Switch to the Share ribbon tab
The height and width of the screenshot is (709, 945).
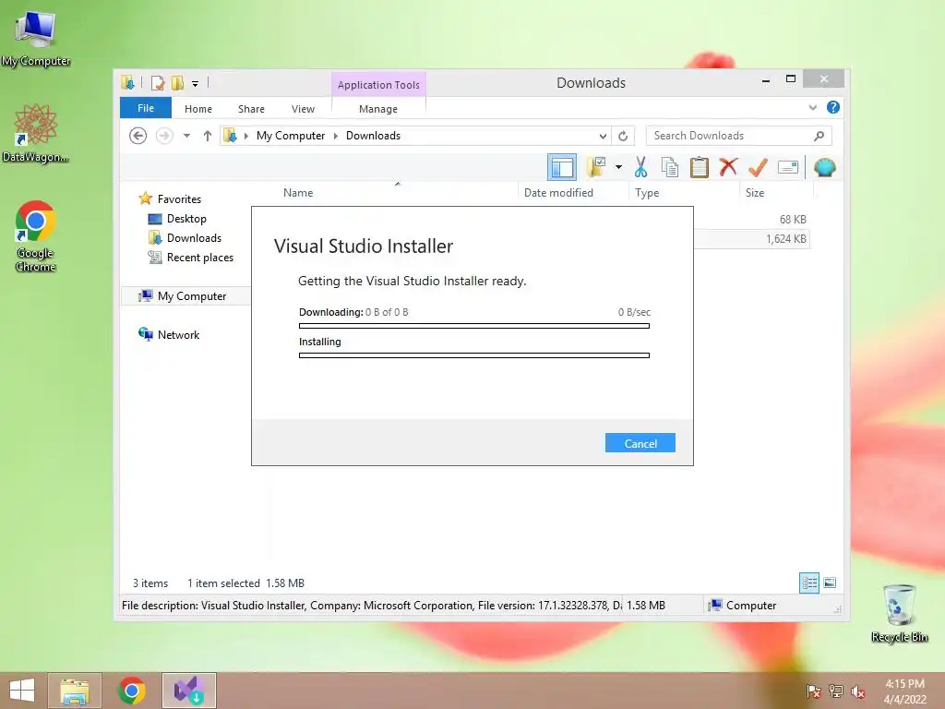251,109
